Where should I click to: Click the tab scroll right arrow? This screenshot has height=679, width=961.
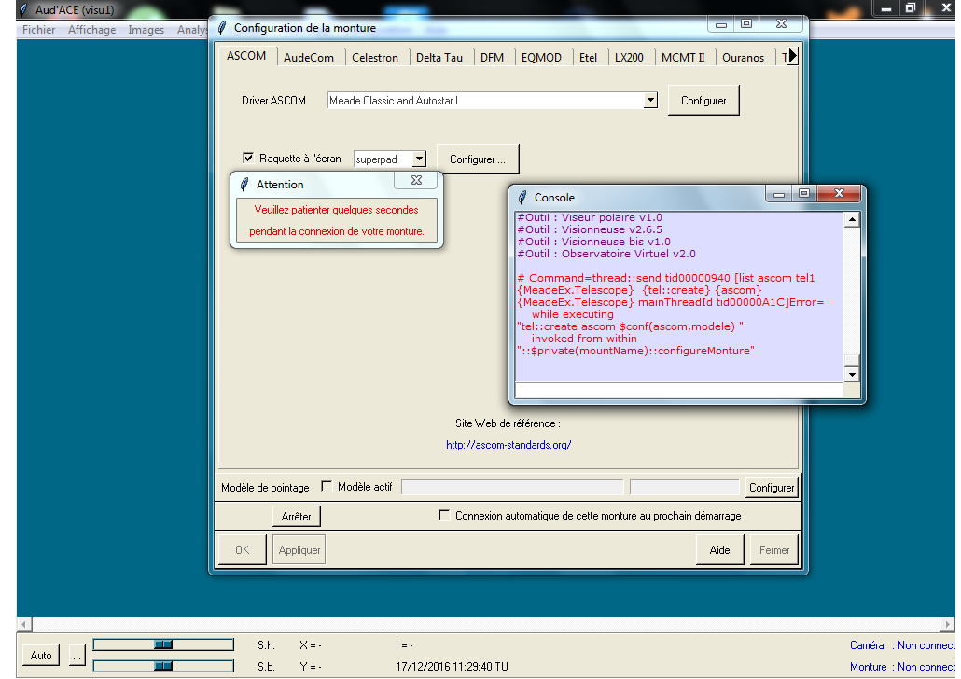pyautogui.click(x=792, y=56)
